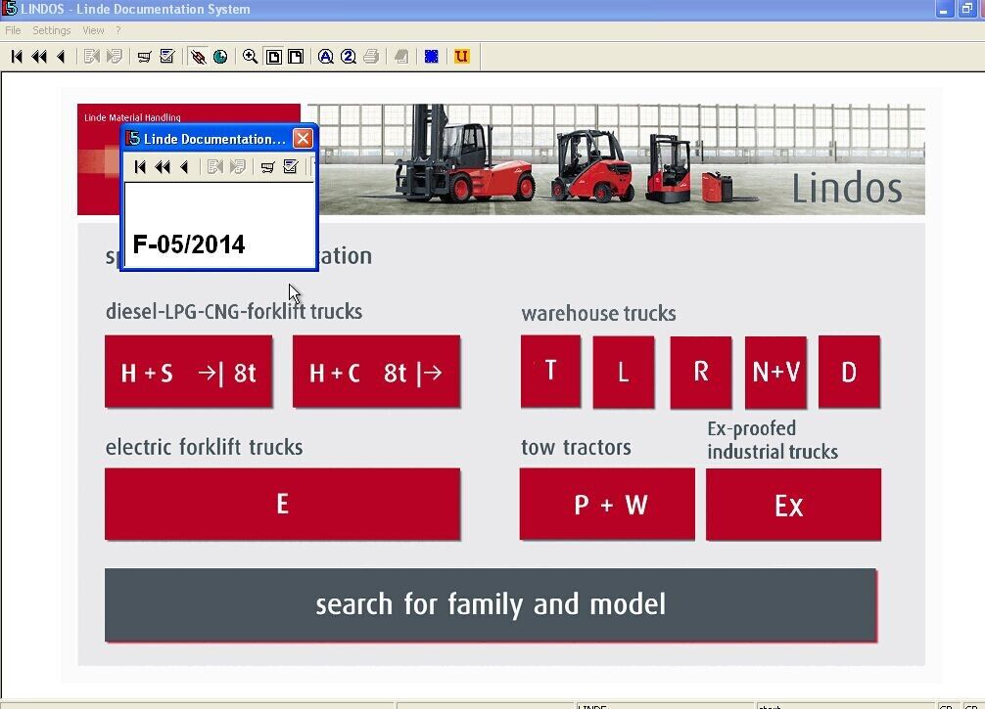Click the blue circled letter A icon
Screen dimensions: 985x709
point(326,57)
